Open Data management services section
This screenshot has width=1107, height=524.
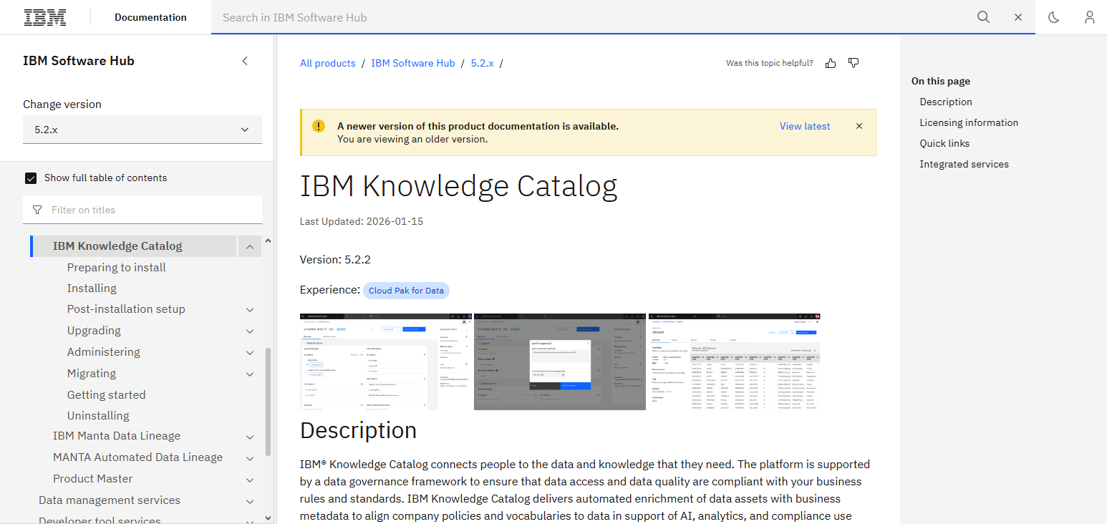pos(110,500)
